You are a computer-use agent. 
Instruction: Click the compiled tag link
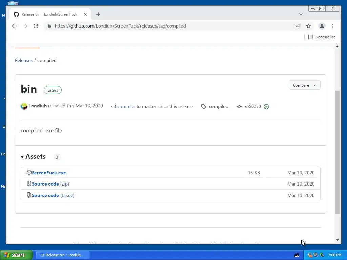[x=219, y=106]
